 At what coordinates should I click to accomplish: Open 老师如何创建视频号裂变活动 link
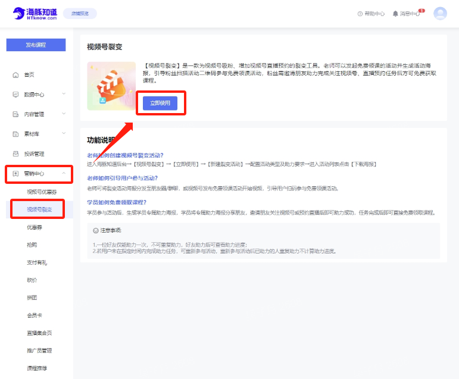(125, 155)
